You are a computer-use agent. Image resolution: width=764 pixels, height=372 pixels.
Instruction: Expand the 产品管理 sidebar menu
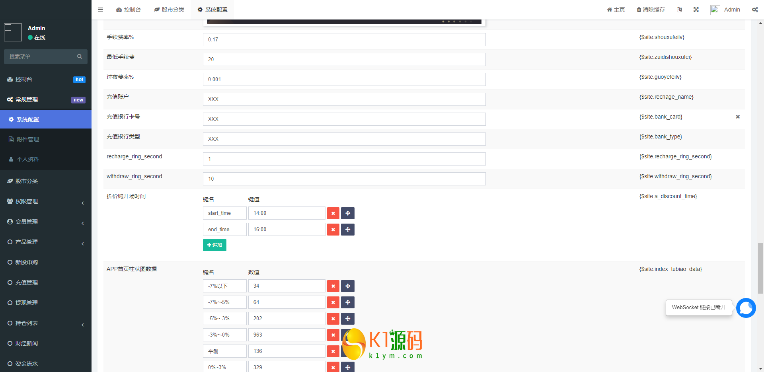(46, 242)
